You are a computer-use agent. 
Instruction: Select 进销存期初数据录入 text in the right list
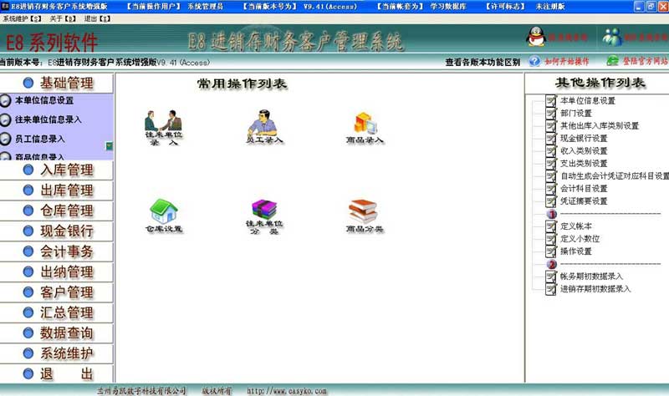pyautogui.click(x=595, y=289)
